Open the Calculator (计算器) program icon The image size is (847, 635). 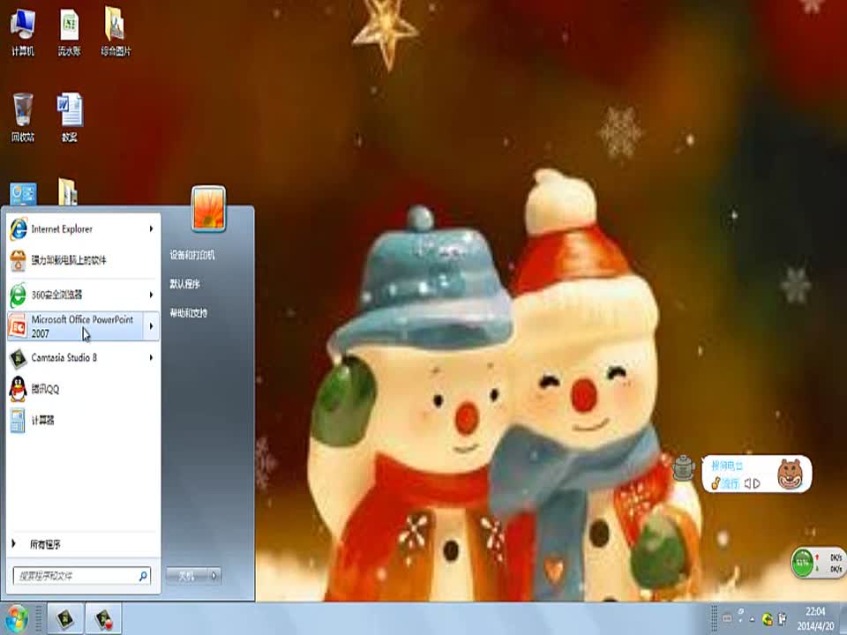tap(18, 421)
